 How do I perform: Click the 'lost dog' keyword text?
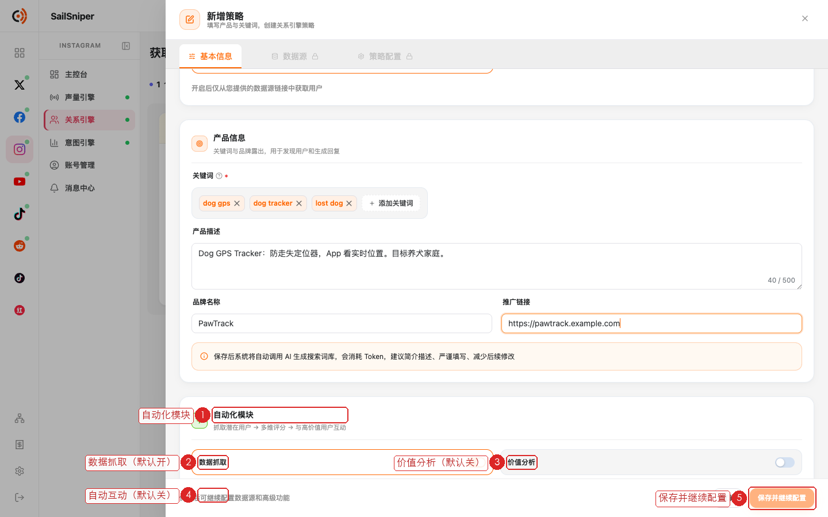point(329,203)
